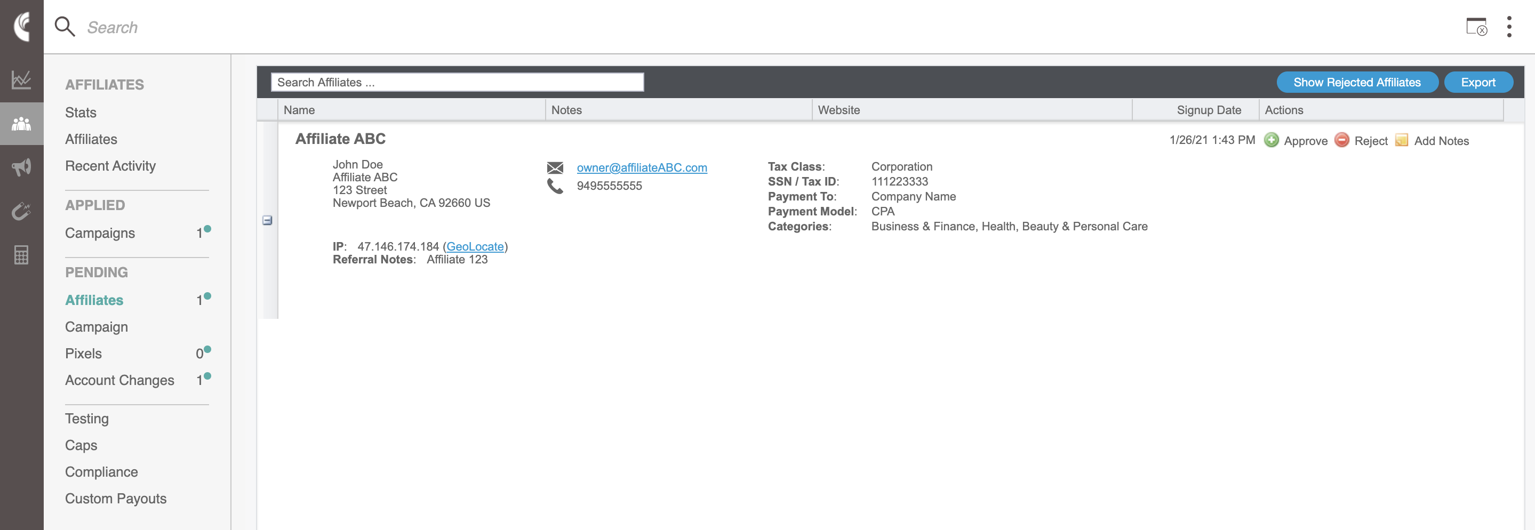Click the magnet icon in left sidebar

21,211
